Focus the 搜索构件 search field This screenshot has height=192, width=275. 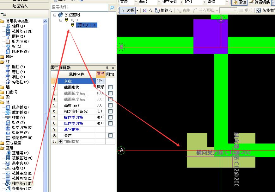[x=79, y=7]
